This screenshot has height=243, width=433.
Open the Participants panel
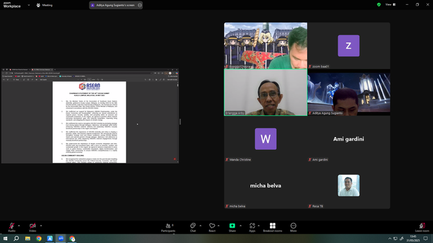pyautogui.click(x=168, y=227)
